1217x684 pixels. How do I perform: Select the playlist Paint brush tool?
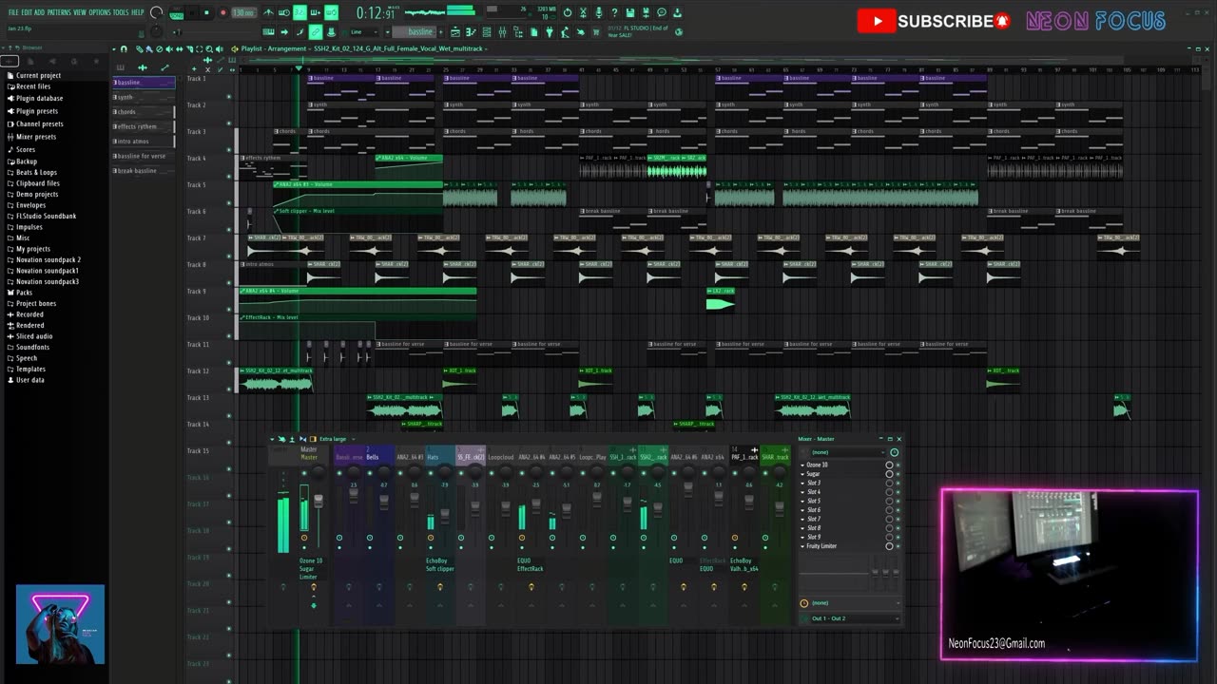149,49
